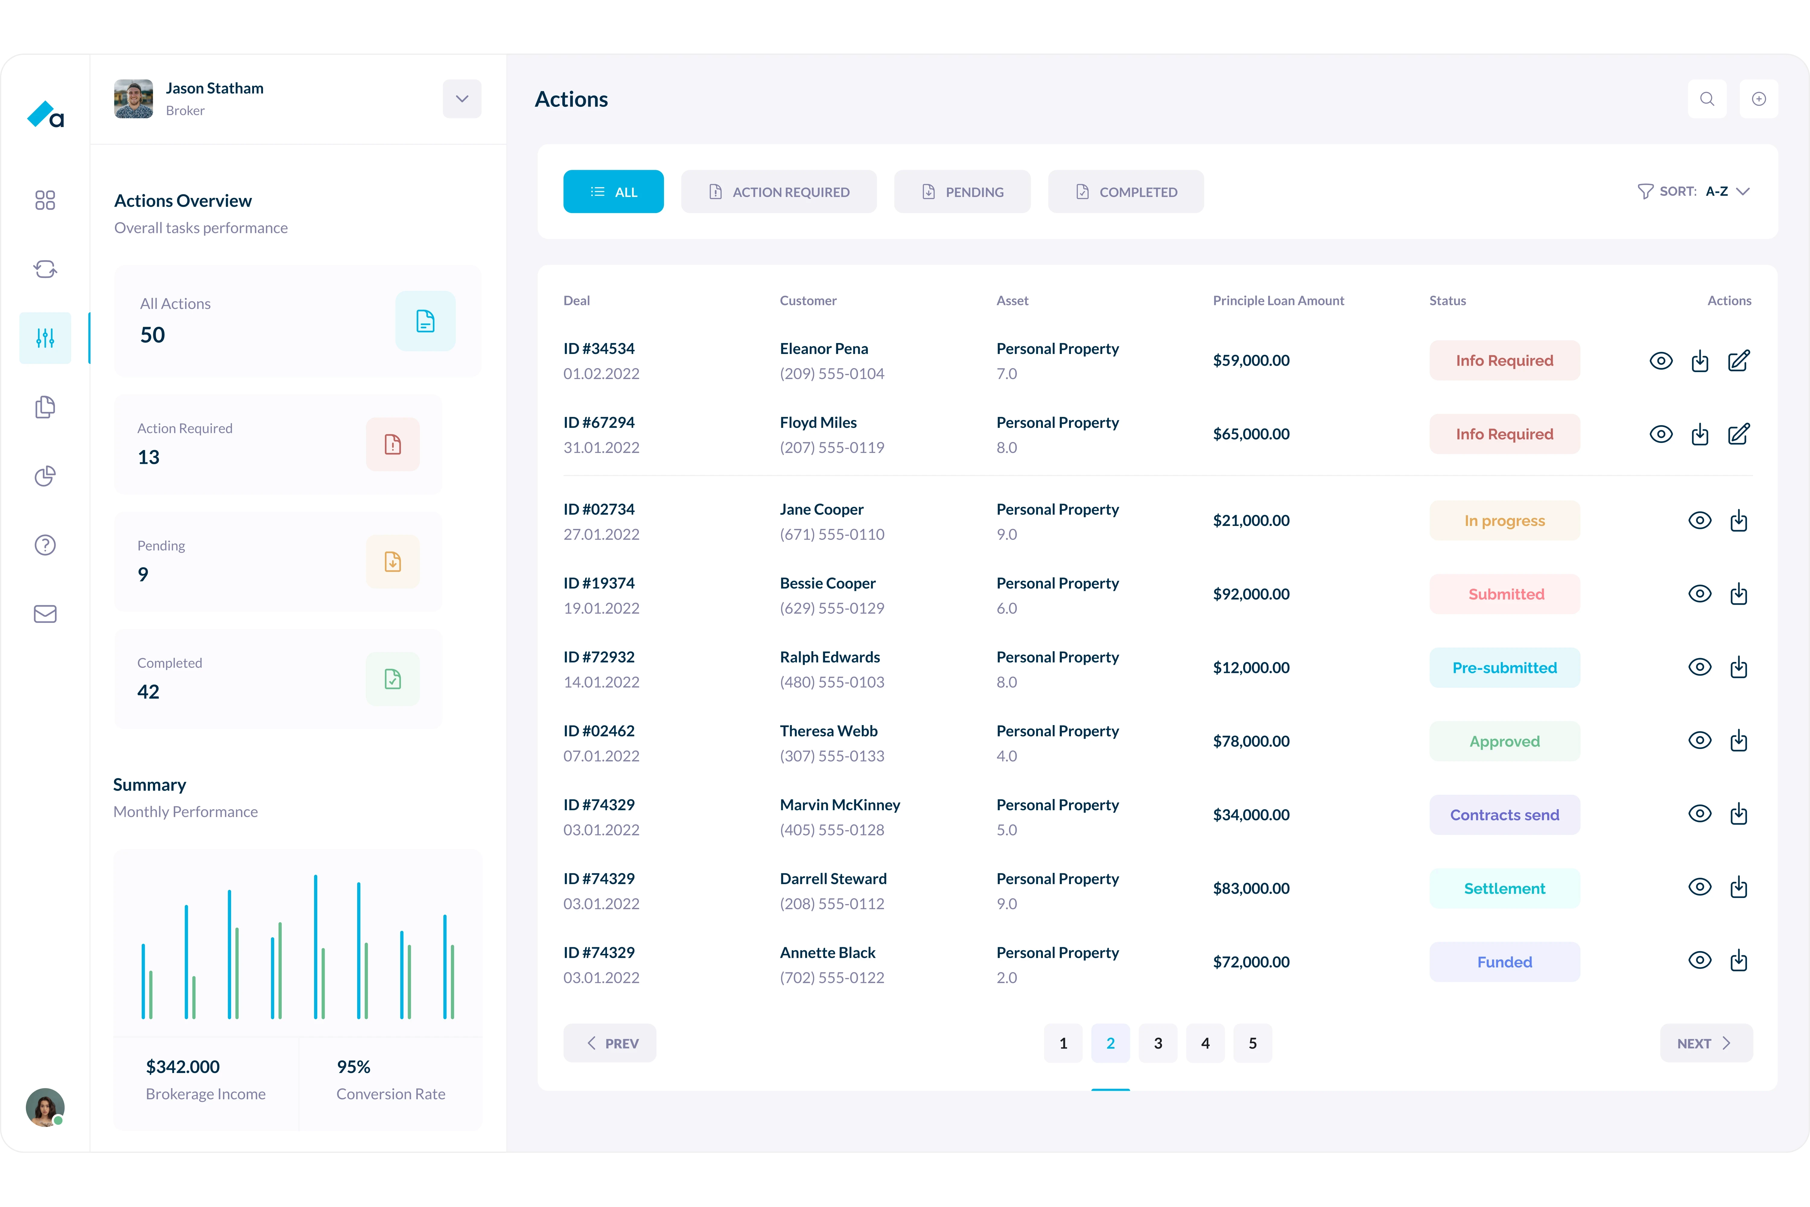Select the sync/refresh icon in sidebar
1810x1207 pixels.
click(x=46, y=269)
